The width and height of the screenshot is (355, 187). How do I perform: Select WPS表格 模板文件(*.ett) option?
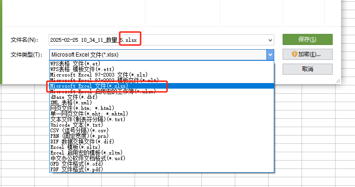pos(161,69)
